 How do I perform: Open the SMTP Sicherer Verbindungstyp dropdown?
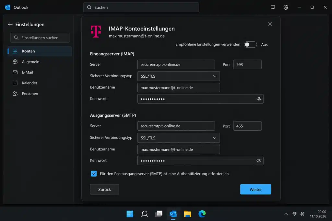coord(179,138)
